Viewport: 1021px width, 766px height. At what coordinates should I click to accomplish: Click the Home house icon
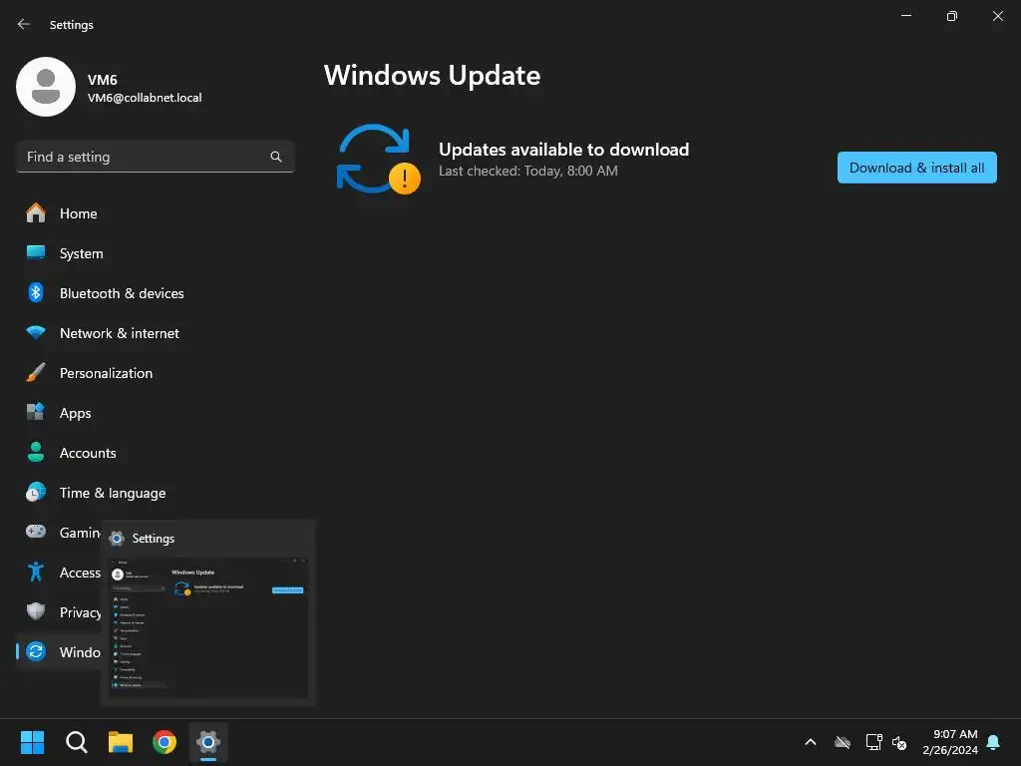coord(36,213)
